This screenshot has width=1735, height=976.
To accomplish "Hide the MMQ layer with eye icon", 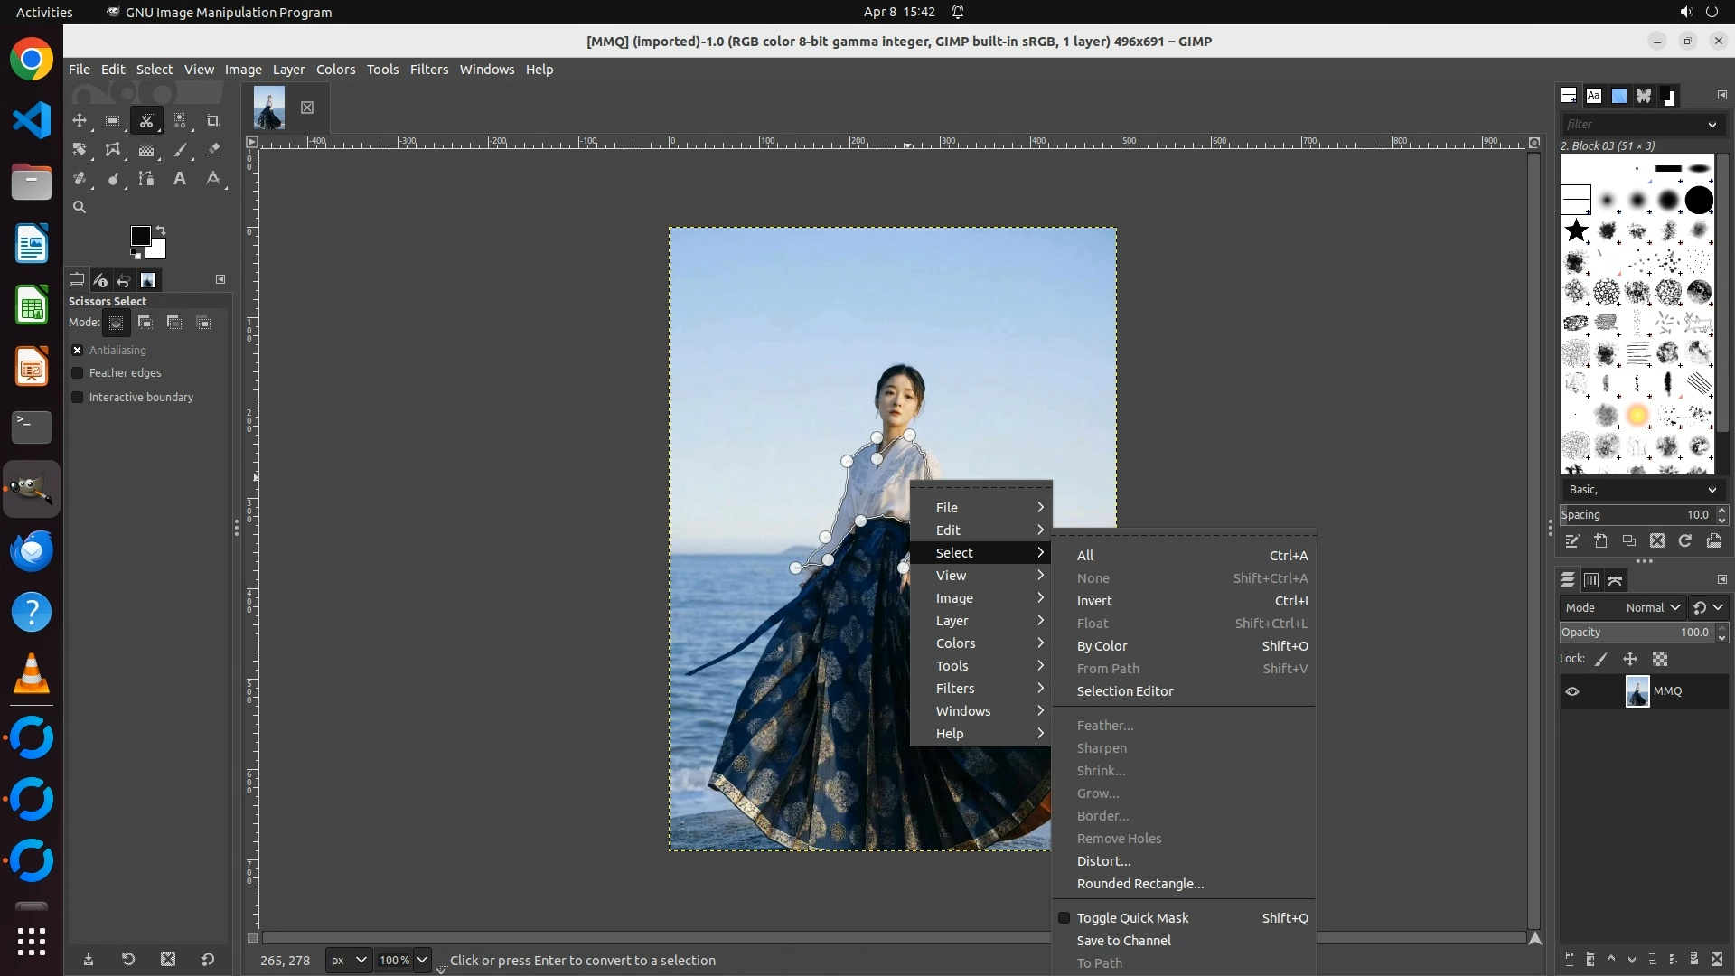I will tap(1572, 691).
